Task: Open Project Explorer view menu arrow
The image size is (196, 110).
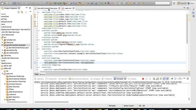Action: 30,12
